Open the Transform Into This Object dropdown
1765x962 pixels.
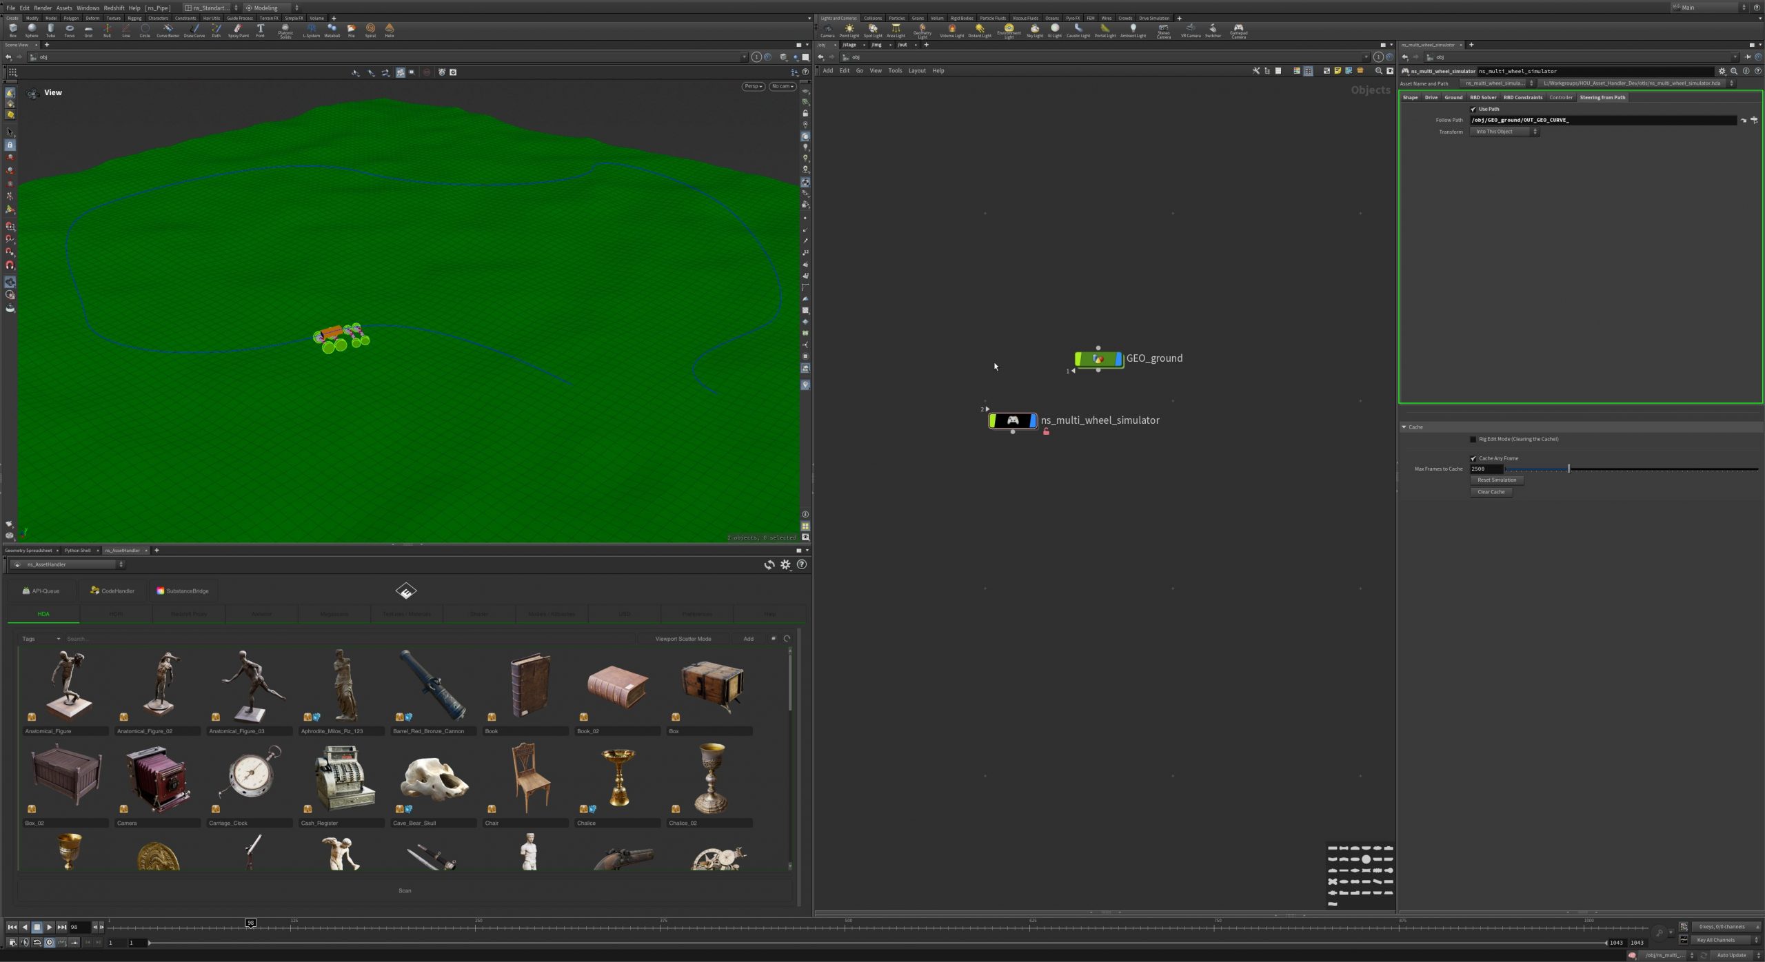point(1504,132)
